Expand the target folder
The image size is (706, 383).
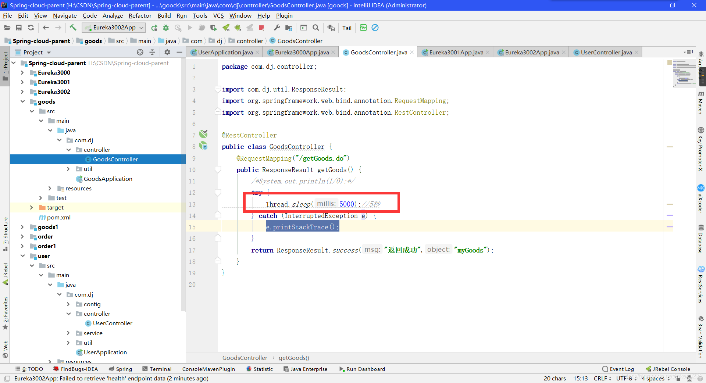pyautogui.click(x=32, y=207)
